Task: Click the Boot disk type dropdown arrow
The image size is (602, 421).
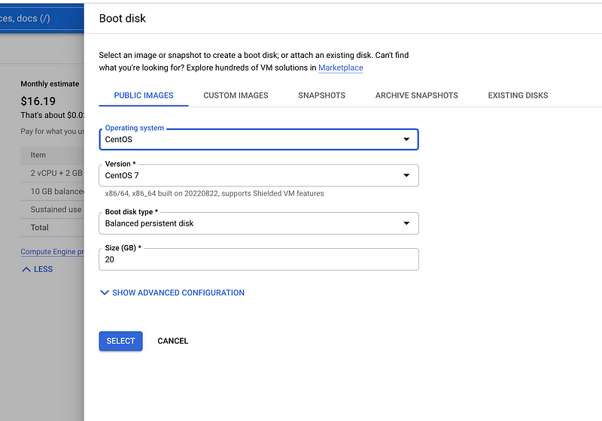Action: (406, 223)
